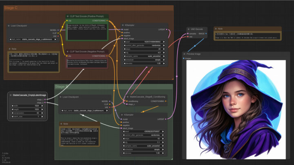Viewport: 294px width, 165px height.
Task: Open sampler_name dropdown in Stage C KSampler
Action: [145, 56]
